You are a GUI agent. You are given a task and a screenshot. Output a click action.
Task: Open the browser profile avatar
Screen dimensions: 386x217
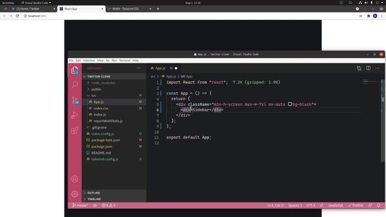coord(375,16)
